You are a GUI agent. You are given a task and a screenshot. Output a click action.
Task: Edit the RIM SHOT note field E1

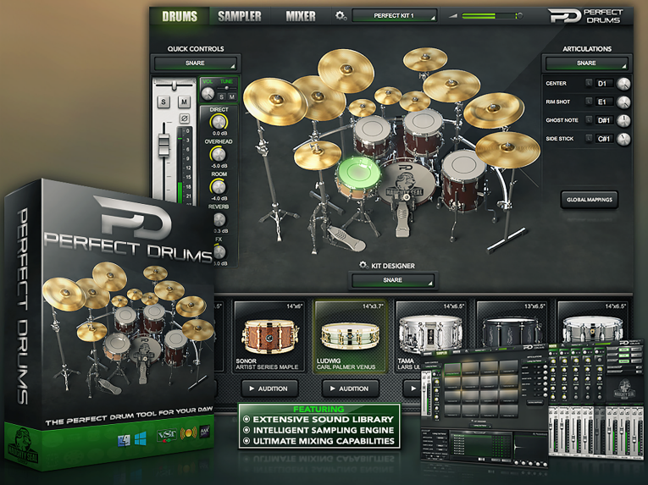(x=604, y=102)
